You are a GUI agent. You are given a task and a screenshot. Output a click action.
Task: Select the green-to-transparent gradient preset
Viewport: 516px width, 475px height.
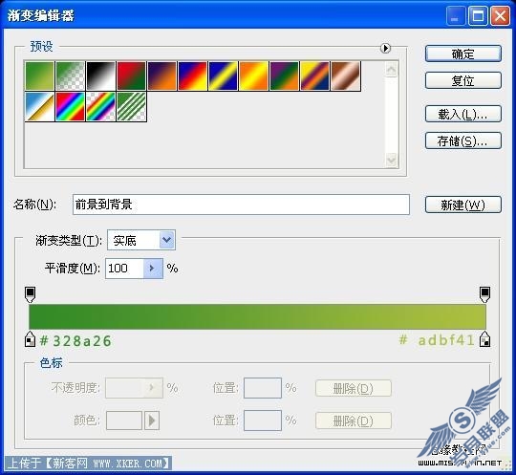tap(70, 76)
